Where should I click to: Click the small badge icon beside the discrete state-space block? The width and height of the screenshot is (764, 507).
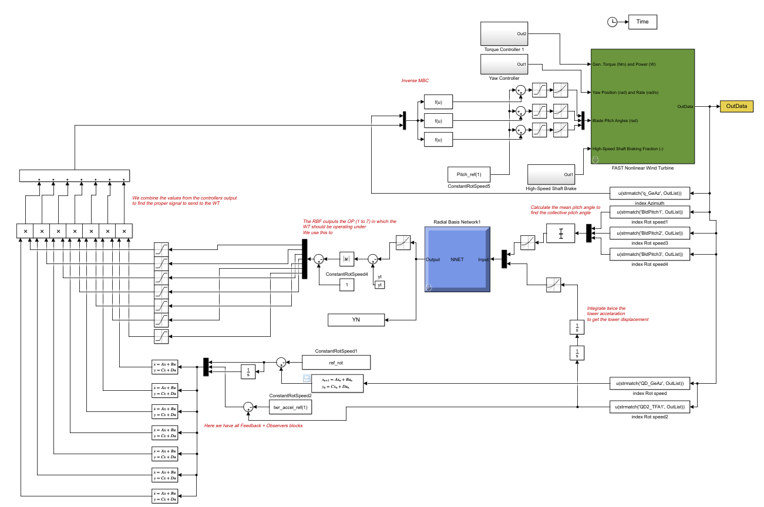click(x=305, y=378)
